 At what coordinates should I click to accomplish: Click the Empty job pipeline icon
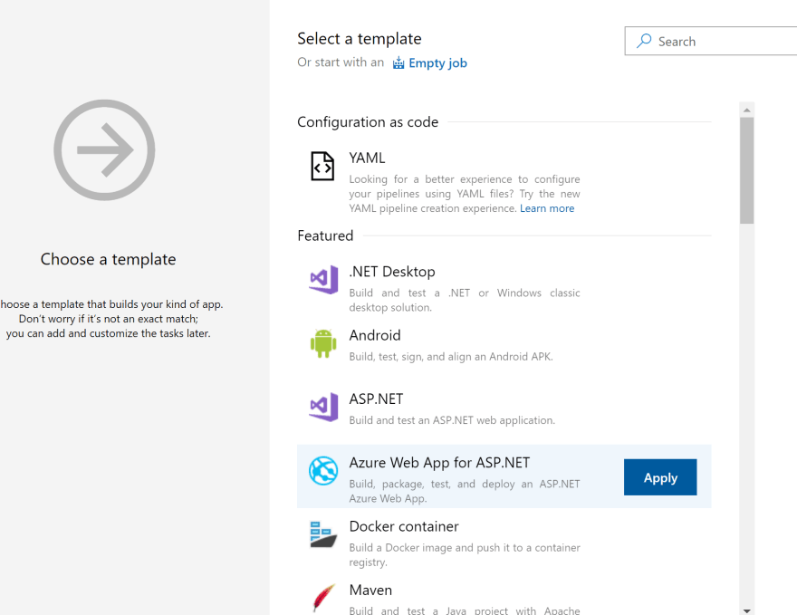(398, 63)
